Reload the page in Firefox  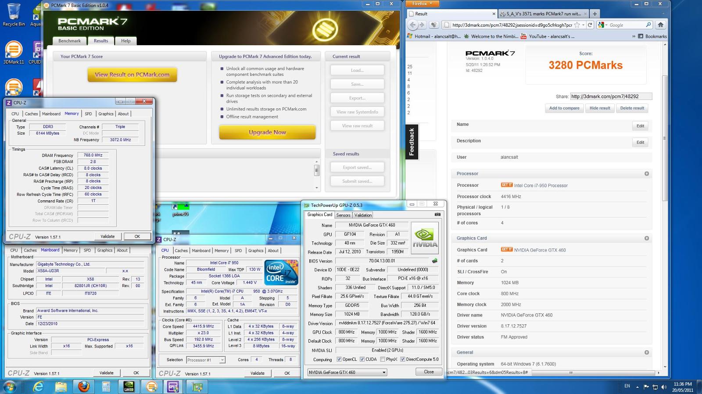590,25
